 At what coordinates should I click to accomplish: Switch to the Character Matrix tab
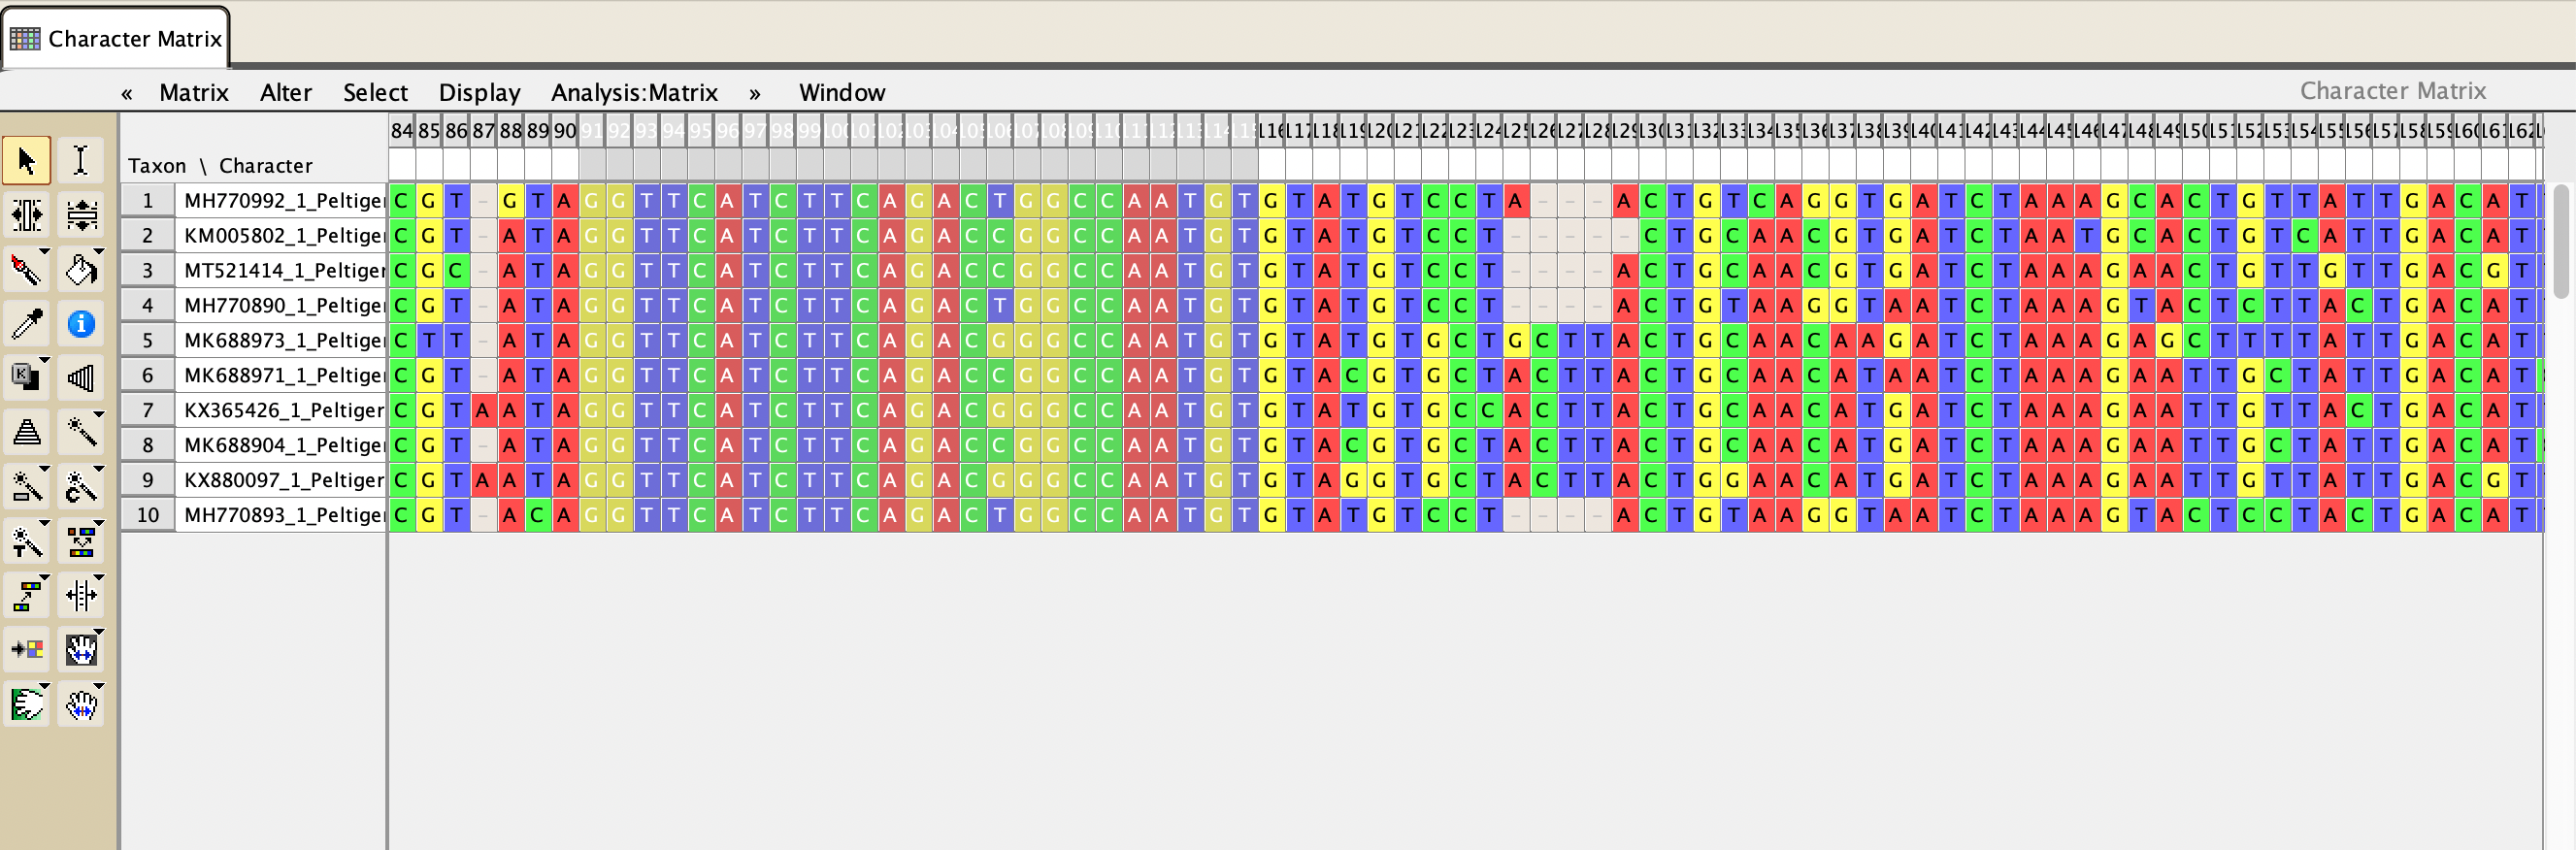(116, 38)
